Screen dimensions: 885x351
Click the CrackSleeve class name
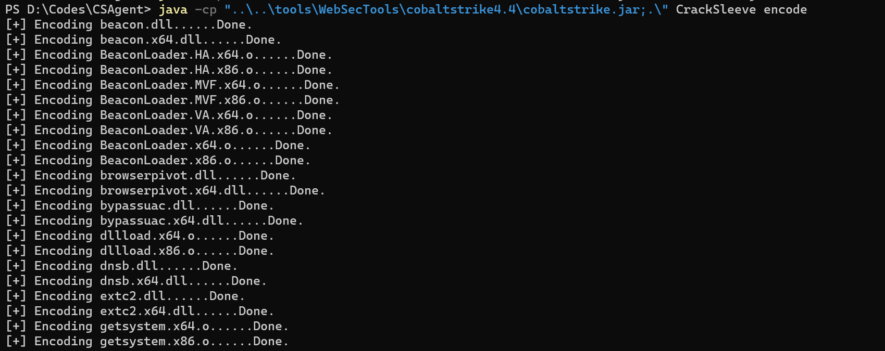716,10
